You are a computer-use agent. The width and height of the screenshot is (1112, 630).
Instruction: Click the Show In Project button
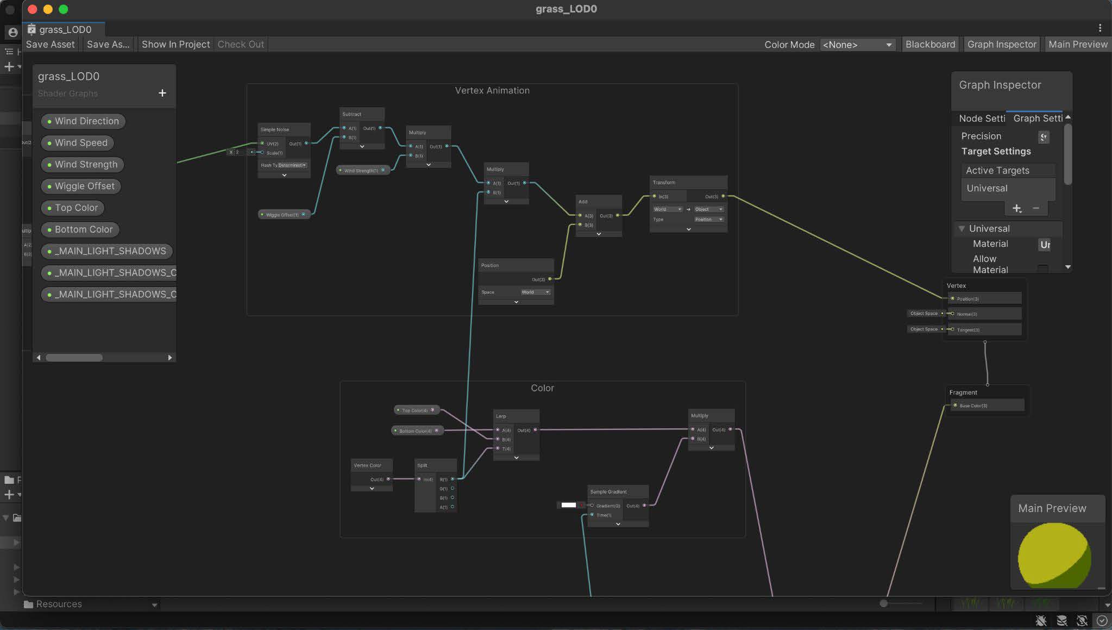click(x=175, y=45)
